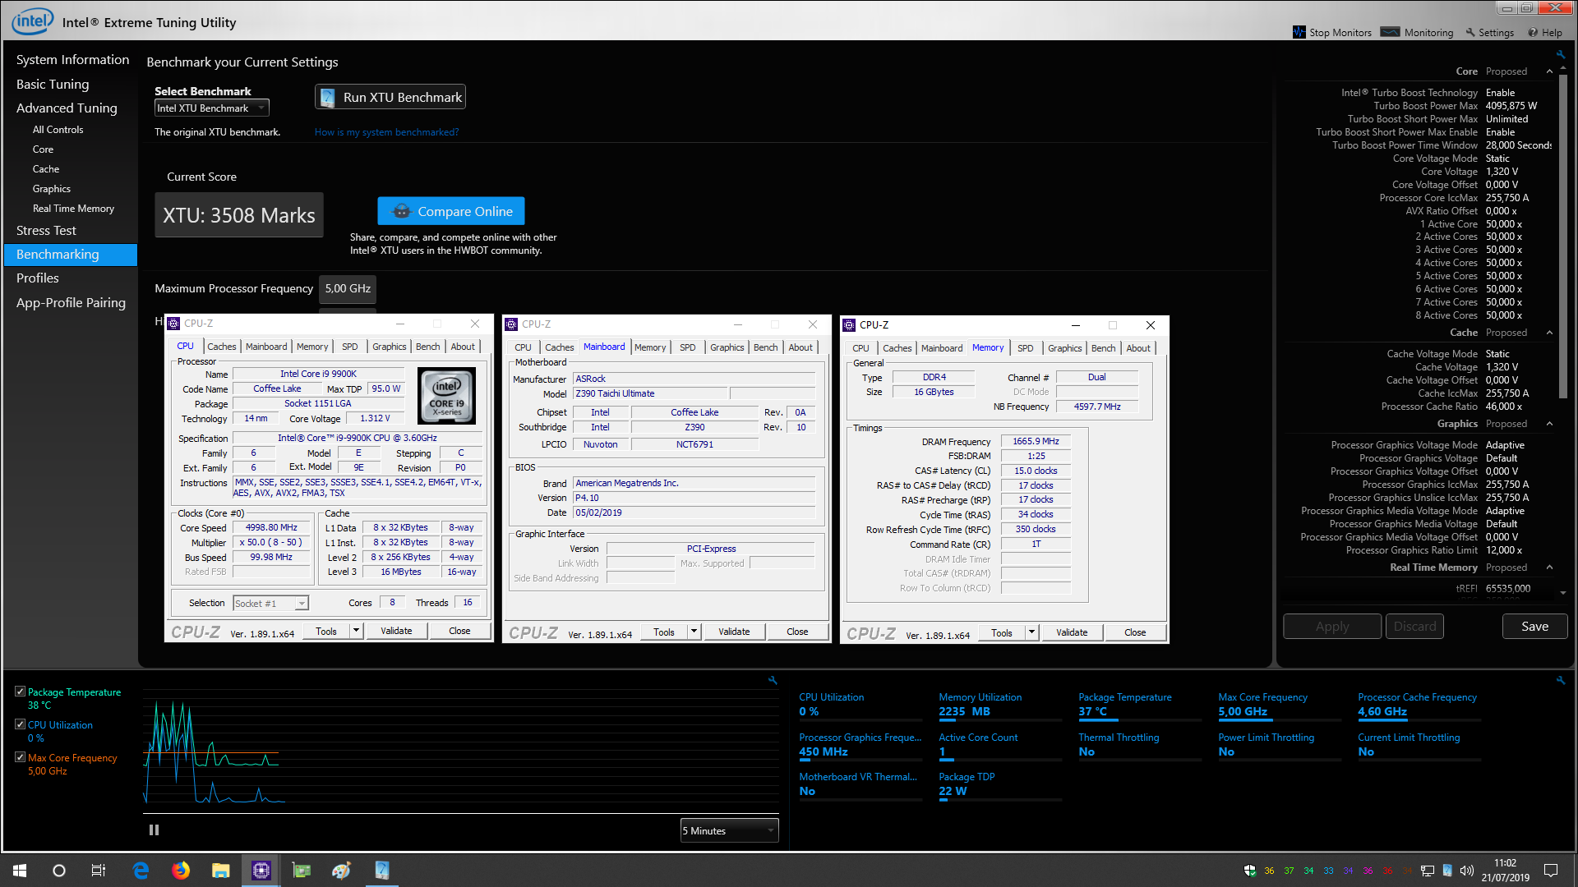The height and width of the screenshot is (887, 1578).
Task: Launch Firefox from the taskbar
Action: coord(181,871)
